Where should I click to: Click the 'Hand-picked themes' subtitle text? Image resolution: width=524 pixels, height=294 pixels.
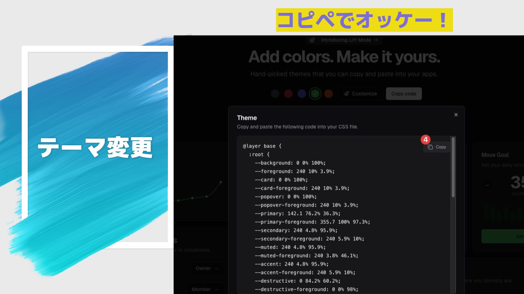tap(344, 74)
